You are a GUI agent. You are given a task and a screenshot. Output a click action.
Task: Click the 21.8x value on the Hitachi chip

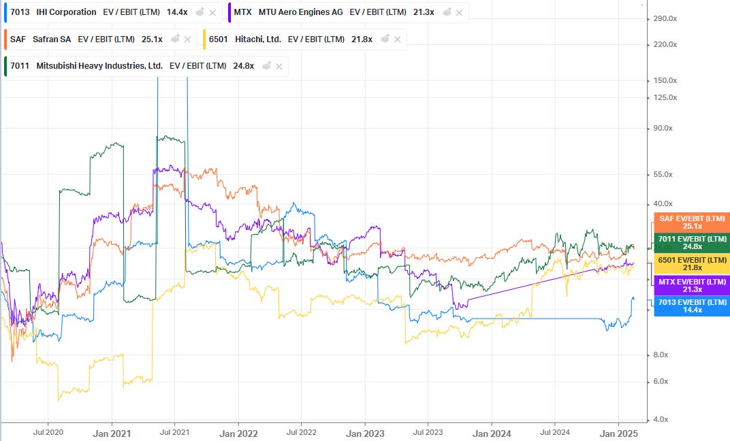pyautogui.click(x=362, y=39)
